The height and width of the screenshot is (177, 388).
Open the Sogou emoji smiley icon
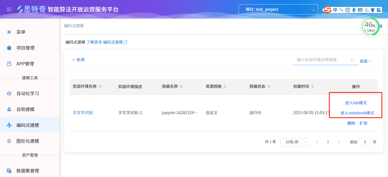[348, 10]
